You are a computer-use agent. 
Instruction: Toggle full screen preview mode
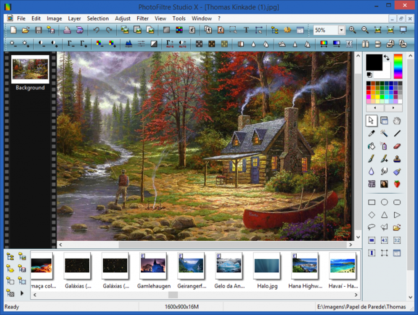(x=403, y=30)
